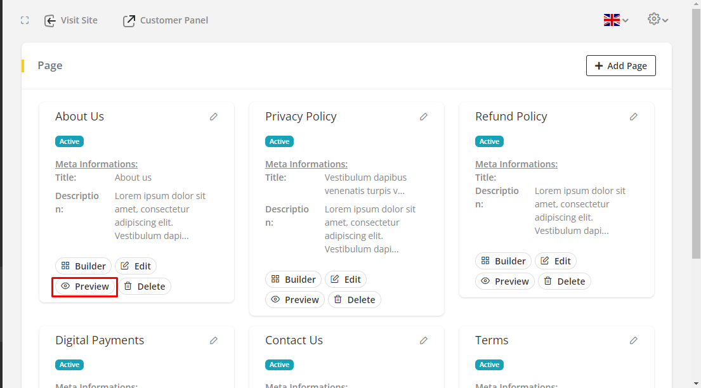Click pencil icon on Terms card
The image size is (701, 388).
[x=634, y=340]
